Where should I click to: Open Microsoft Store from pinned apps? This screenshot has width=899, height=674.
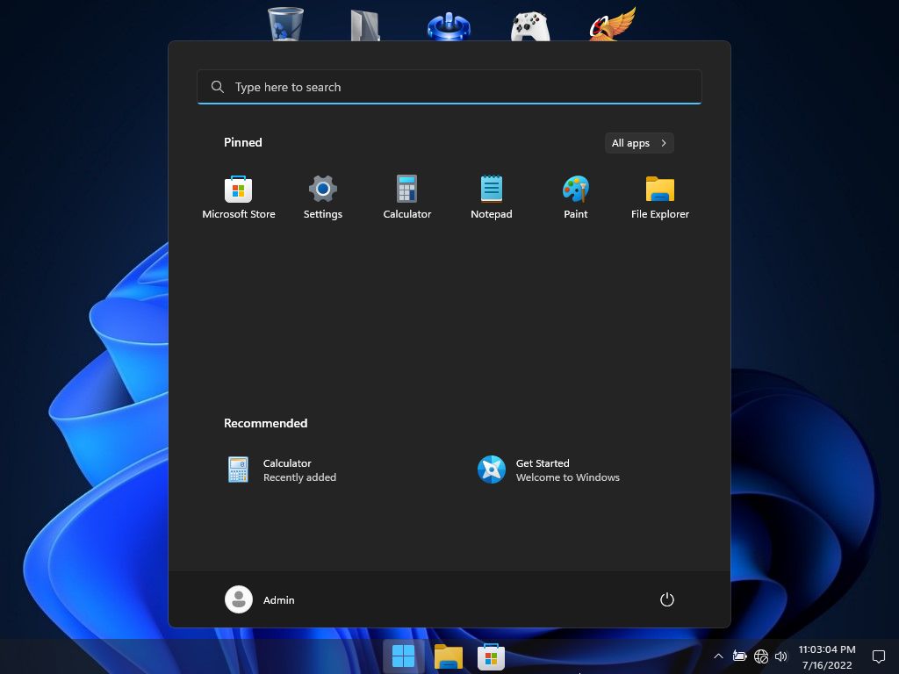click(x=239, y=197)
